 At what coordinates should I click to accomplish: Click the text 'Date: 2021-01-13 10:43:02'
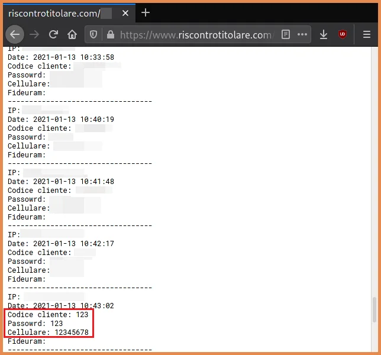pyautogui.click(x=61, y=306)
